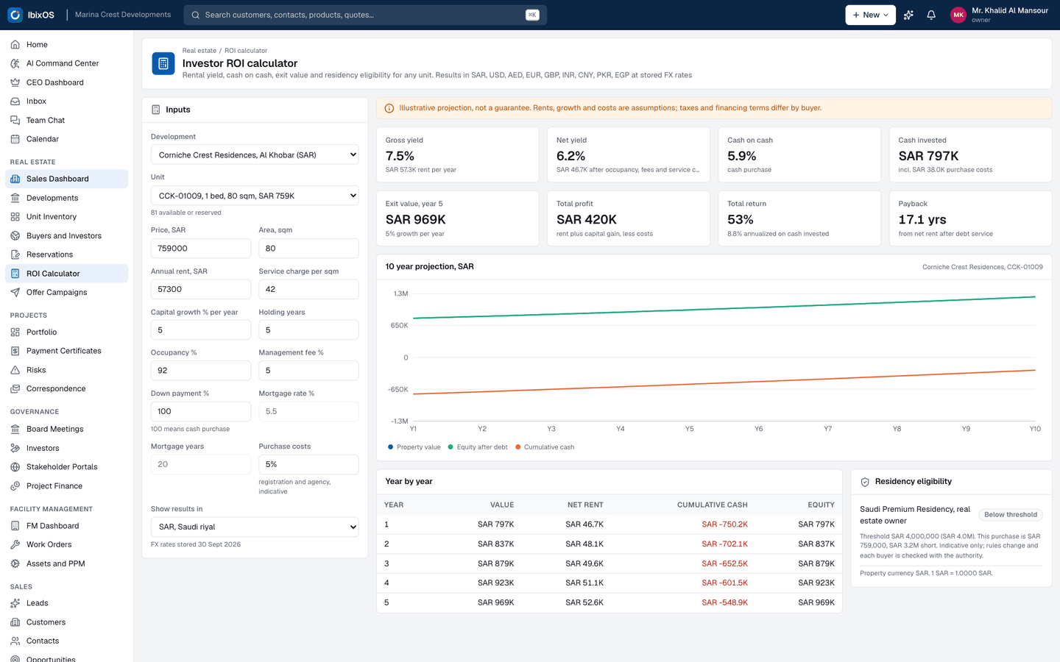Click Real estate breadcrumb link
Viewport: 1060px width, 662px height.
(x=198, y=51)
